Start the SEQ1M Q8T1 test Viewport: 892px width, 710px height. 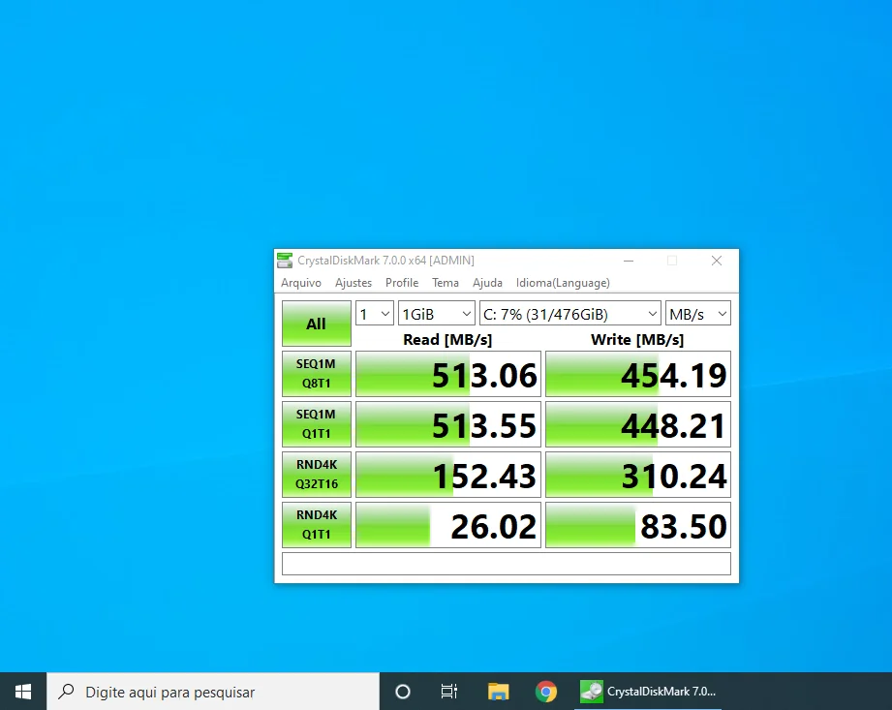coord(317,374)
